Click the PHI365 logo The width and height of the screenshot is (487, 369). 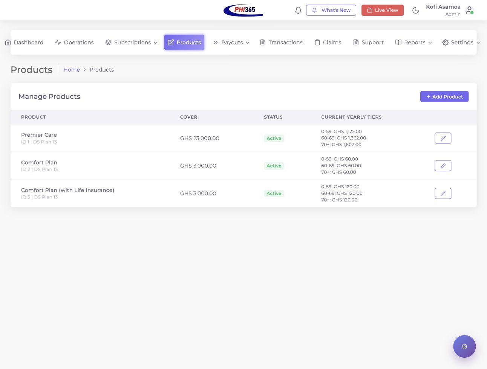243,10
